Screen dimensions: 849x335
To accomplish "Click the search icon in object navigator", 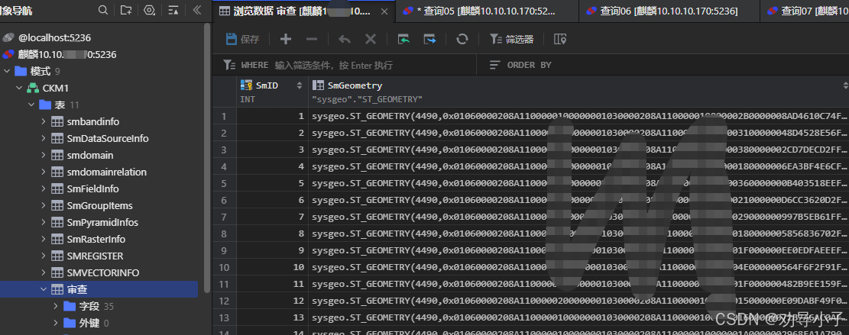I will (103, 10).
